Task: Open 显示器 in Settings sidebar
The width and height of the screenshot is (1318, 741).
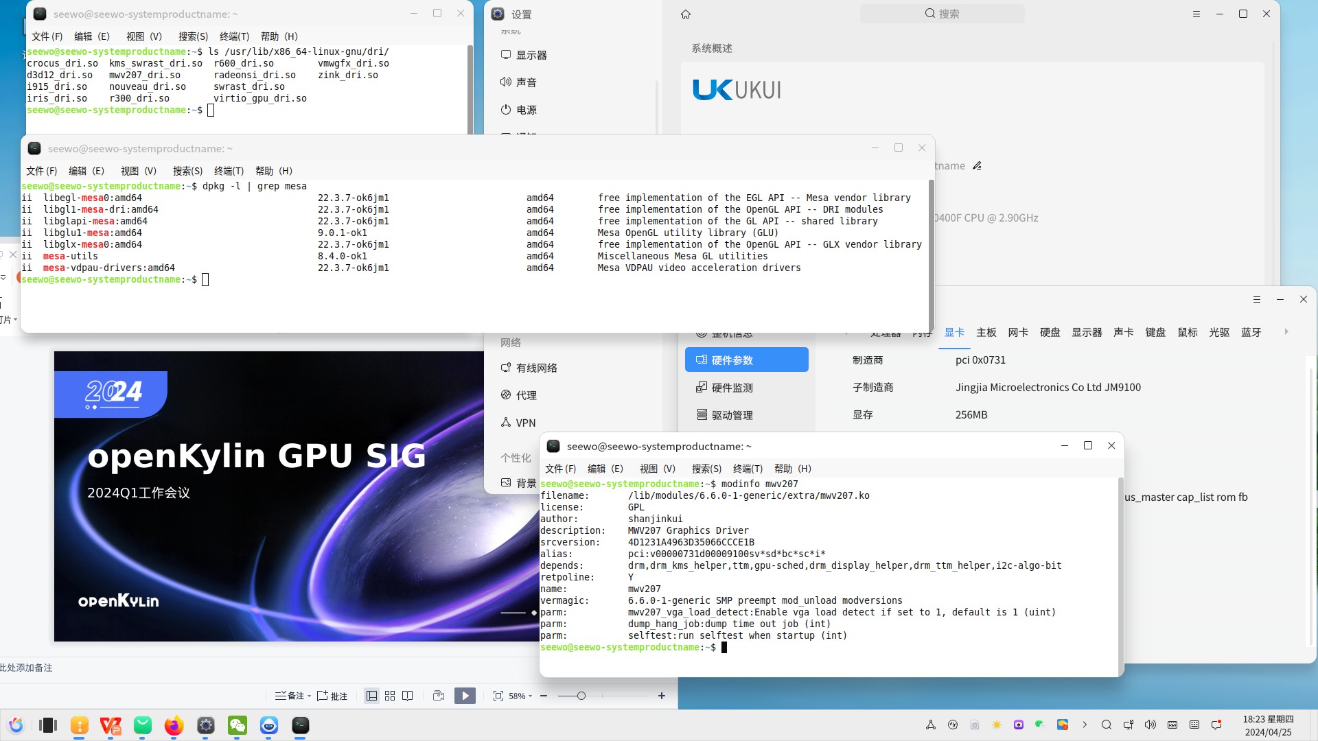Action: coord(525,55)
